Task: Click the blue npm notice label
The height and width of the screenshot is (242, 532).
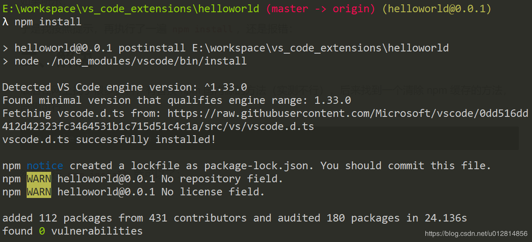Action: (x=45, y=166)
